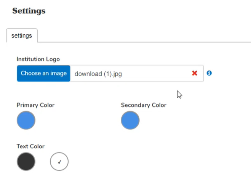Click the Secondary Color label
The width and height of the screenshot is (251, 183).
pyautogui.click(x=144, y=105)
